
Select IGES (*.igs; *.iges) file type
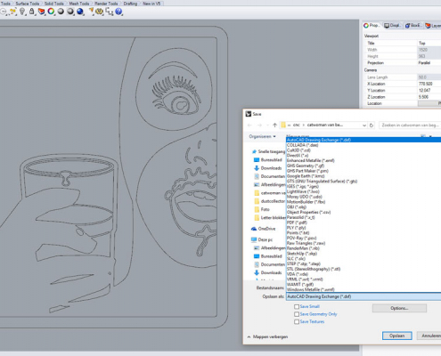(363, 186)
